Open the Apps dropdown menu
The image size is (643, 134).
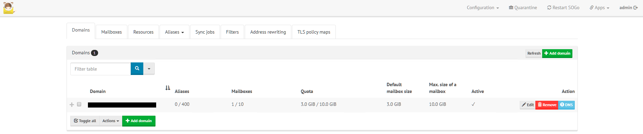tap(599, 7)
